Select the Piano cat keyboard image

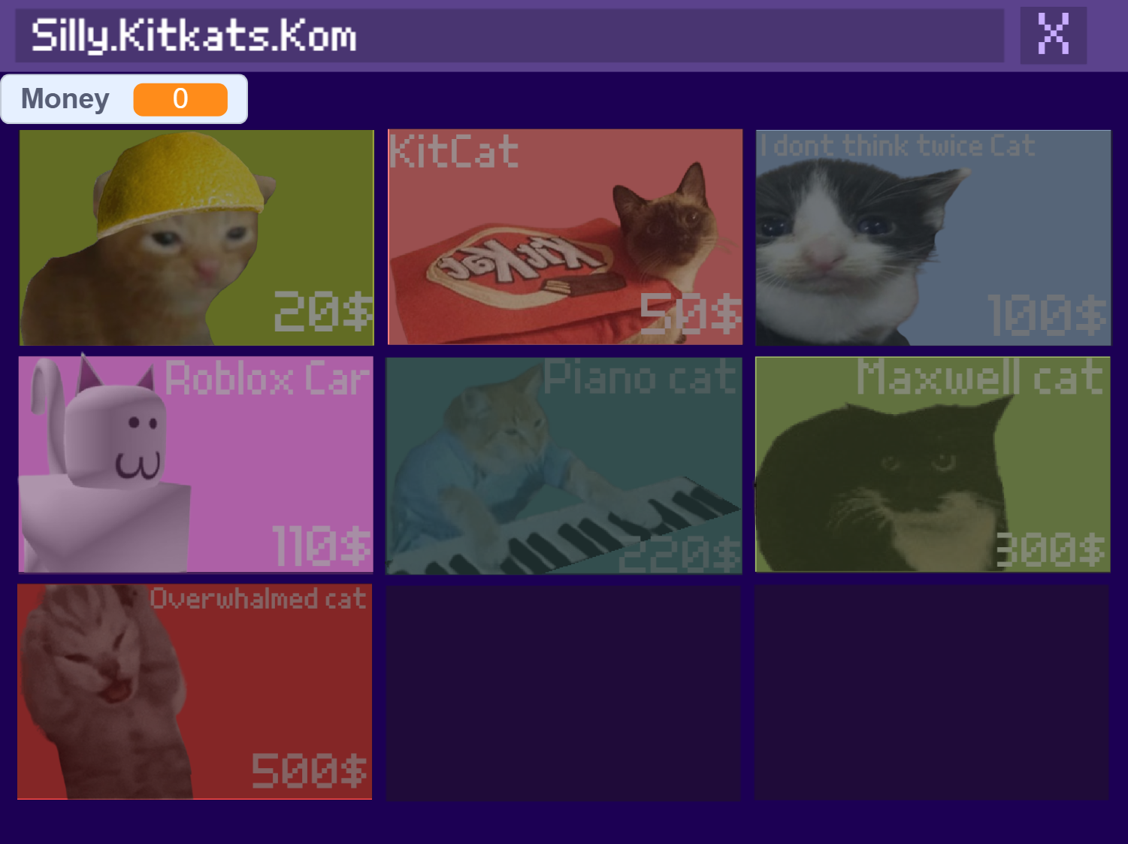[564, 466]
